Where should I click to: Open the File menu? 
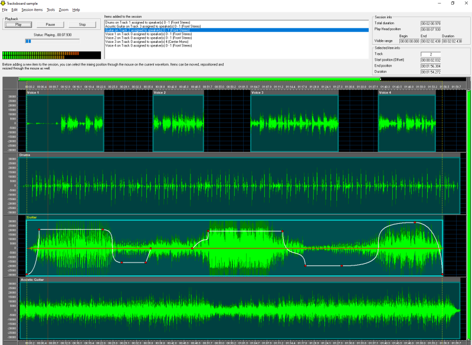5,10
